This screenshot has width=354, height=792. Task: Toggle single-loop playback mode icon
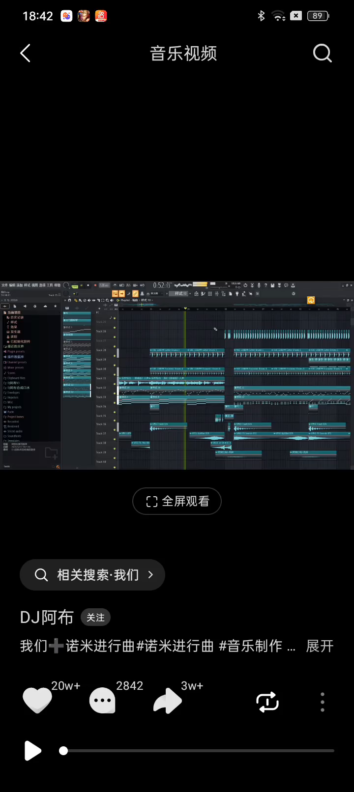coord(267,702)
